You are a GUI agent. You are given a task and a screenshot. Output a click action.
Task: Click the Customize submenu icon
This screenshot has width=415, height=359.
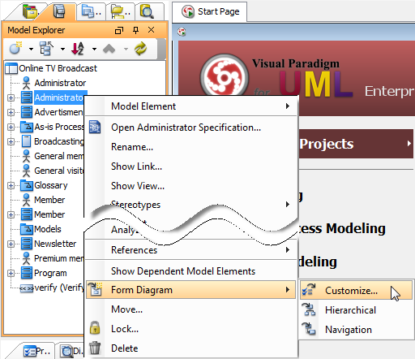pyautogui.click(x=309, y=290)
